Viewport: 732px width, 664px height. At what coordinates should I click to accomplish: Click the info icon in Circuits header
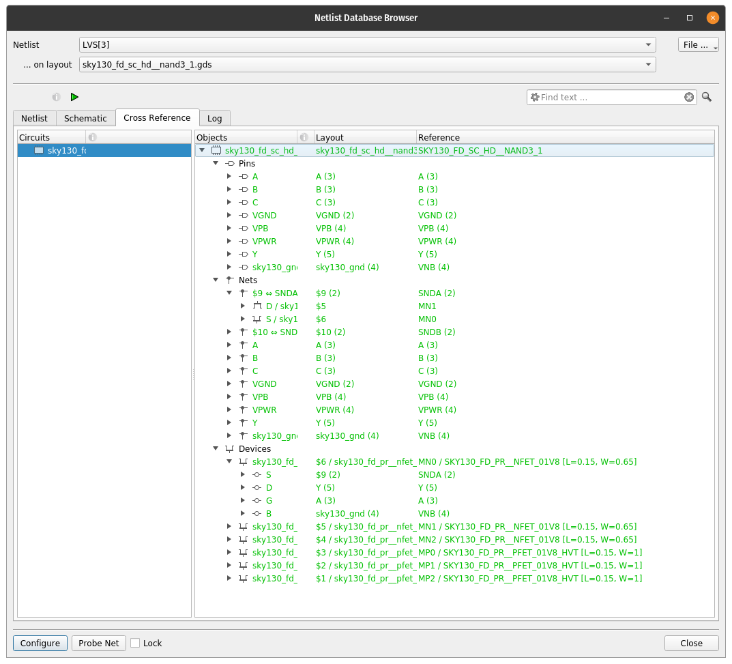92,137
